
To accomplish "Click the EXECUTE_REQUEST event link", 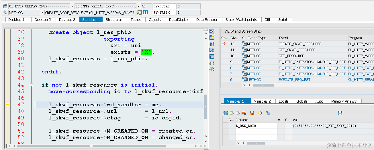I will [294, 80].
